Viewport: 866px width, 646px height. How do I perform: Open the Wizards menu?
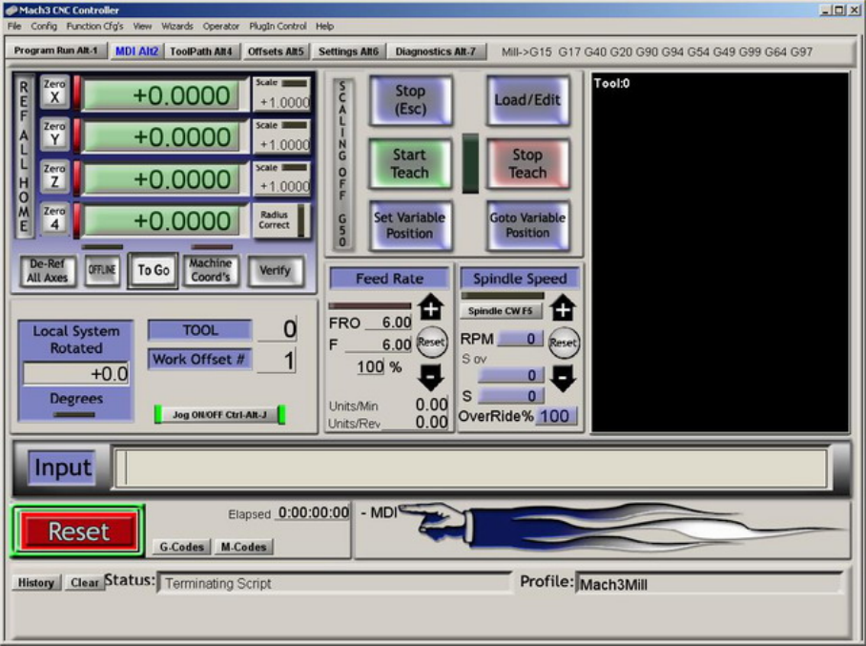176,26
